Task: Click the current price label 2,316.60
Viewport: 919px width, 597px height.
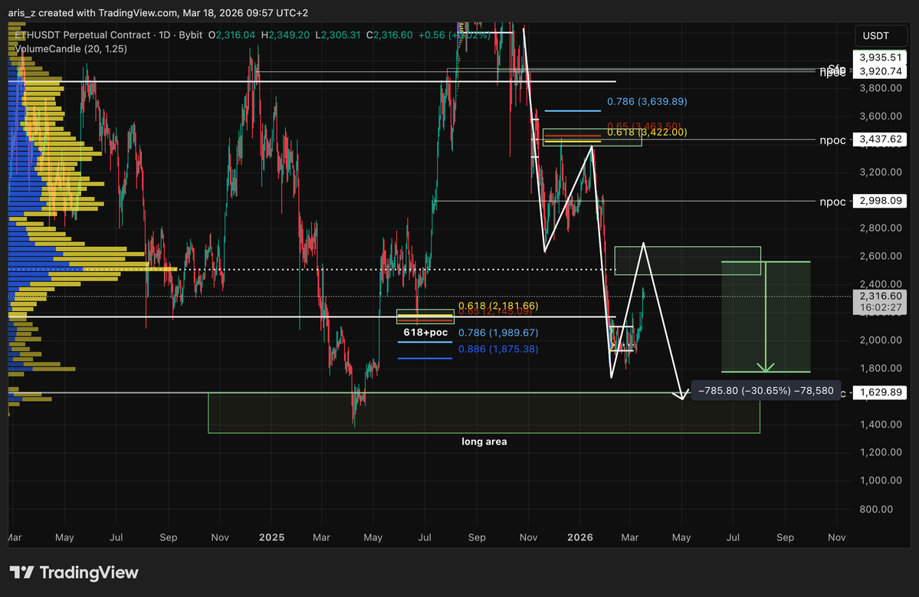Action: [879, 296]
